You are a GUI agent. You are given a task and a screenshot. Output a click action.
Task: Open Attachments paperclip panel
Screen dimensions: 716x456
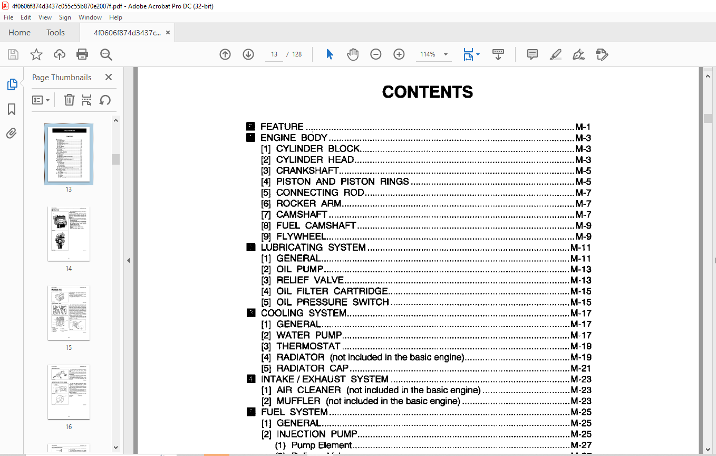coord(12,133)
